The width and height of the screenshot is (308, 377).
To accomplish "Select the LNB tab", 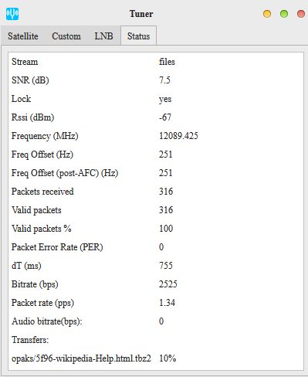I will pyautogui.click(x=103, y=36).
